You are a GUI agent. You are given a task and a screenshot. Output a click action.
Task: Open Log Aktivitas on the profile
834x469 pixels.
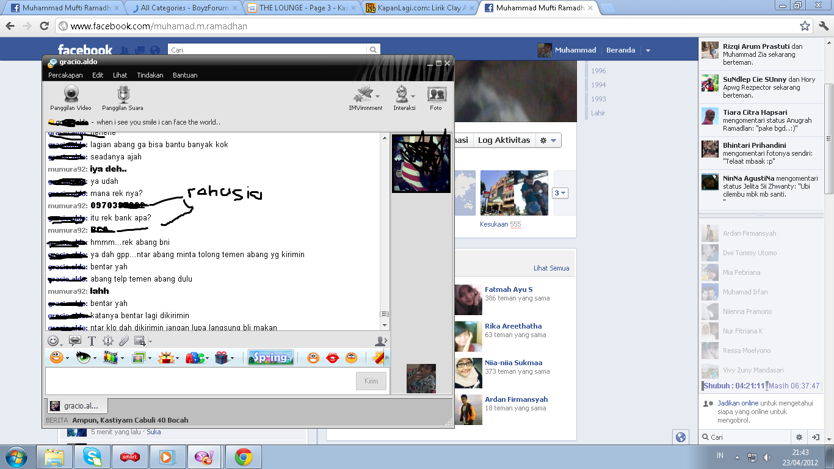click(x=504, y=140)
